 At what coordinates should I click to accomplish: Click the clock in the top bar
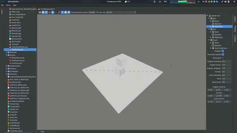(114, 1)
